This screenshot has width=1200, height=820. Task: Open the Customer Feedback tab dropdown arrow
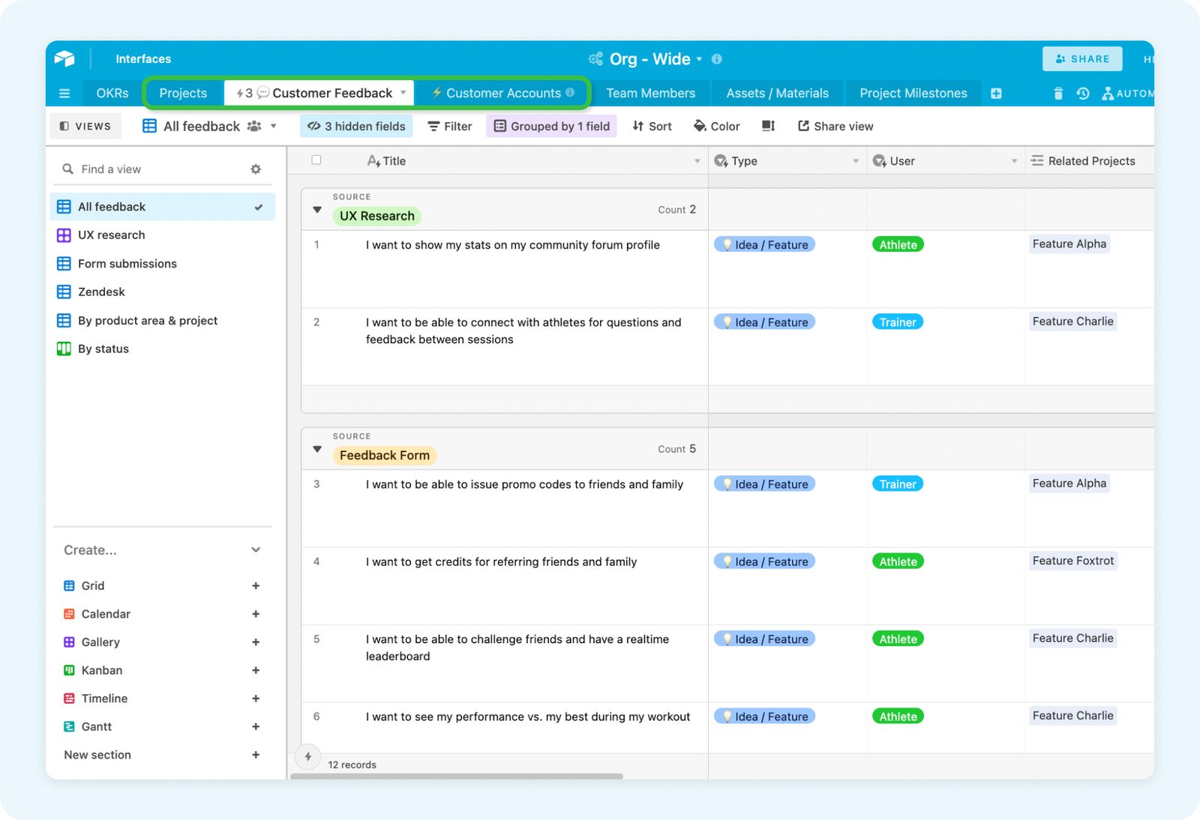tap(403, 93)
